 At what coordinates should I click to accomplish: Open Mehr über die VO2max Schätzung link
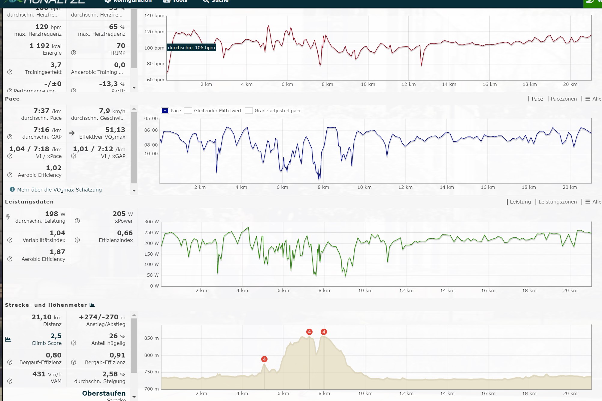pyautogui.click(x=59, y=190)
